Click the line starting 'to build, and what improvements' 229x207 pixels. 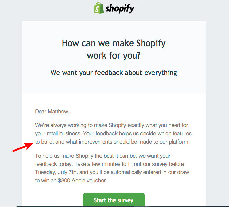[112, 142]
